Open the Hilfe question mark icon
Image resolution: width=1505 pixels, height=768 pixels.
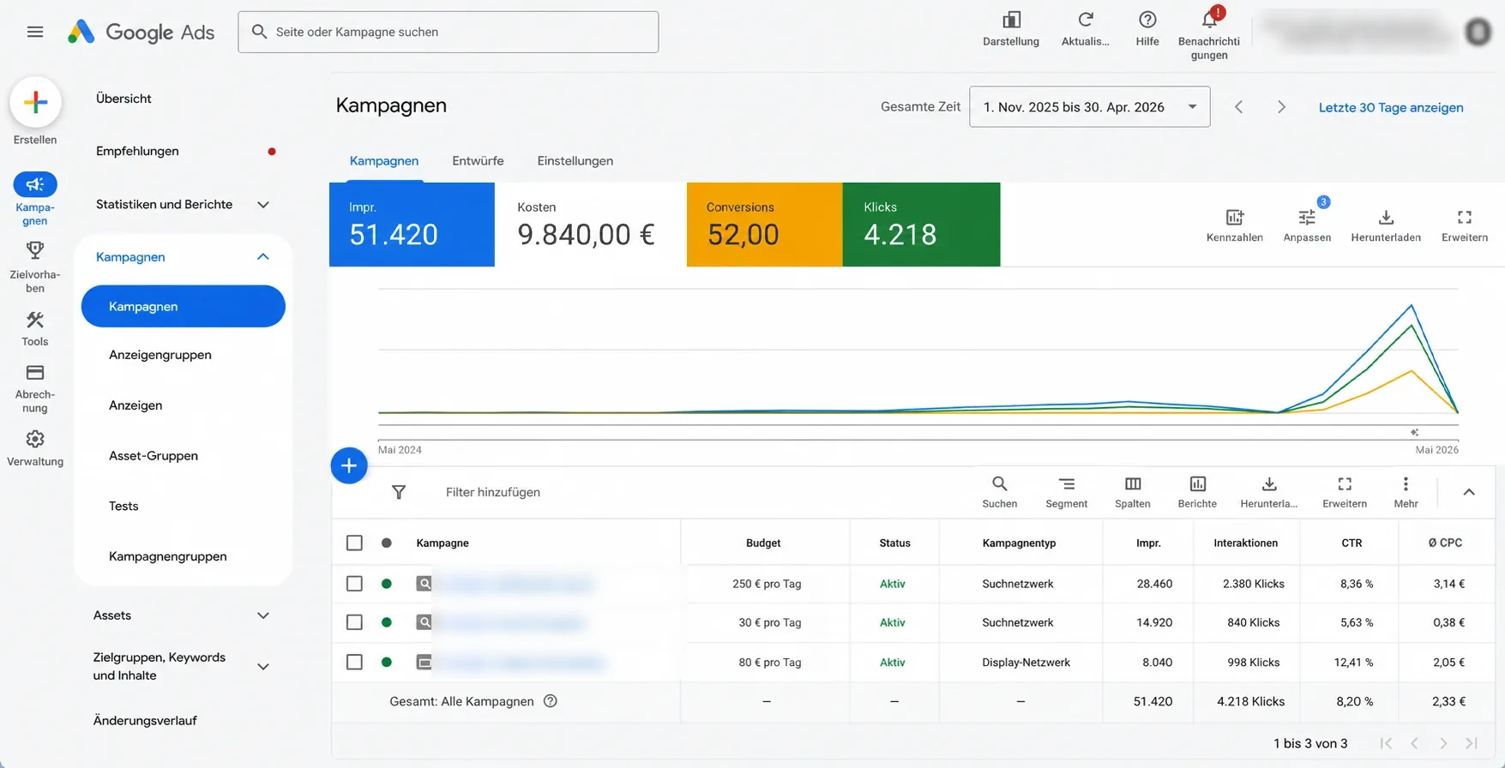[1147, 20]
